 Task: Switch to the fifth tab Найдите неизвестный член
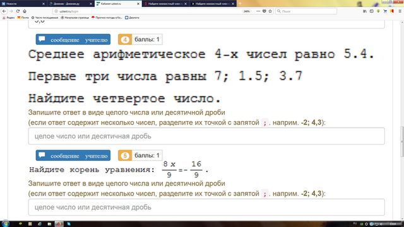pyautogui.click(x=213, y=4)
